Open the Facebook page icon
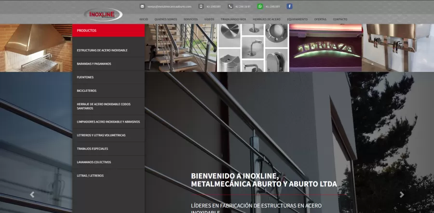434x213 pixels. pyautogui.click(x=289, y=6)
